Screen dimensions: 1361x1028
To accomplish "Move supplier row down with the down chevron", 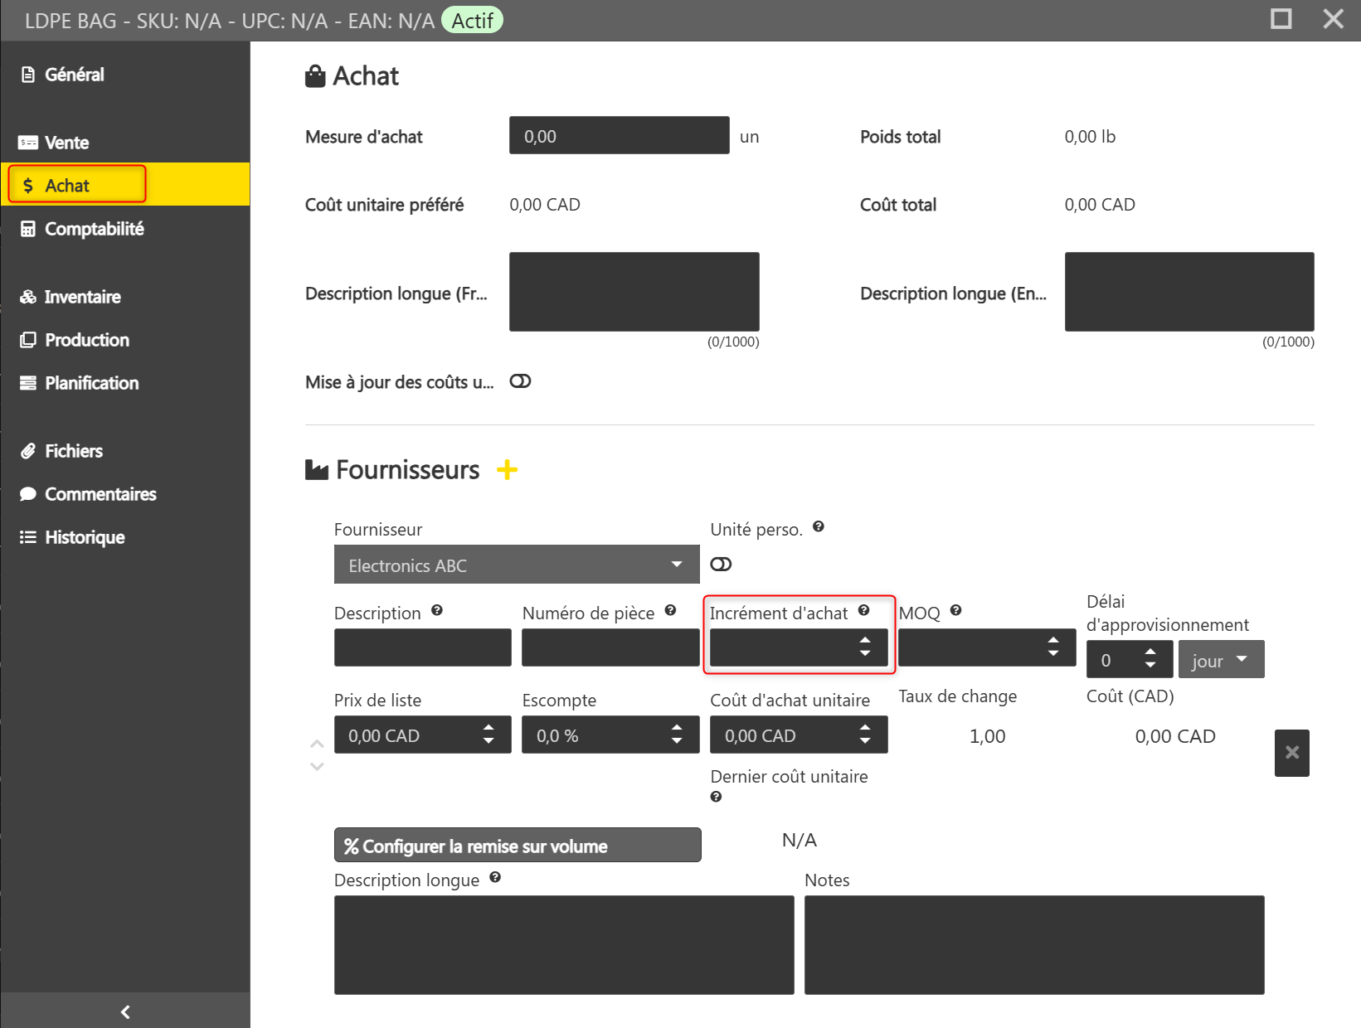I will click(317, 767).
